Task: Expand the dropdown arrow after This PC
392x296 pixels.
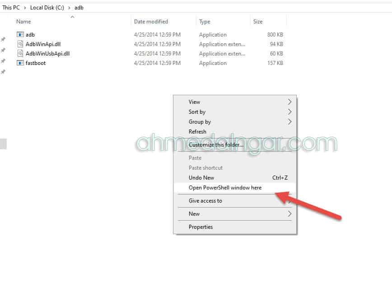Action: tap(25, 8)
